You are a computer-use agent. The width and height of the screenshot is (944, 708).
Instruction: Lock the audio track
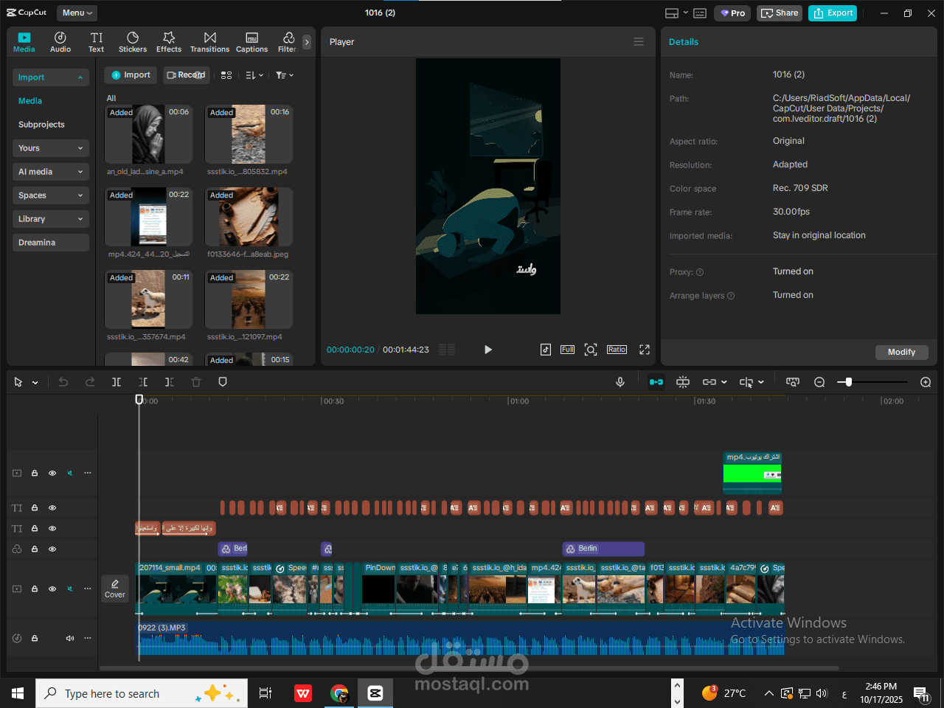tap(35, 638)
